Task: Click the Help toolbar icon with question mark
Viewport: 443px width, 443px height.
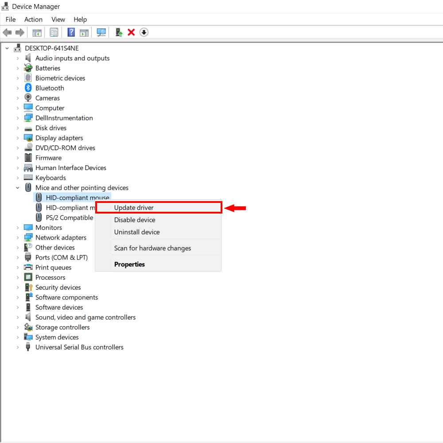Action: [71, 32]
